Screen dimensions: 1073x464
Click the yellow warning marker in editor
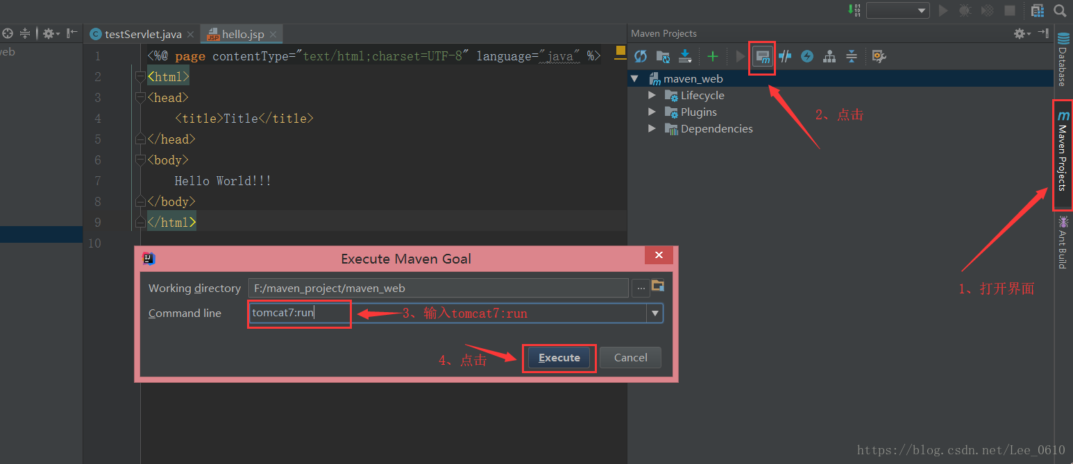[x=620, y=51]
